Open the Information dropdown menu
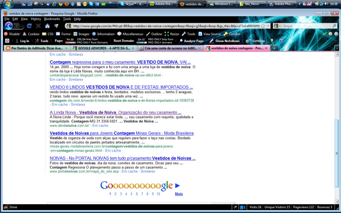This screenshot has height=213, width=341. pos(104,34)
